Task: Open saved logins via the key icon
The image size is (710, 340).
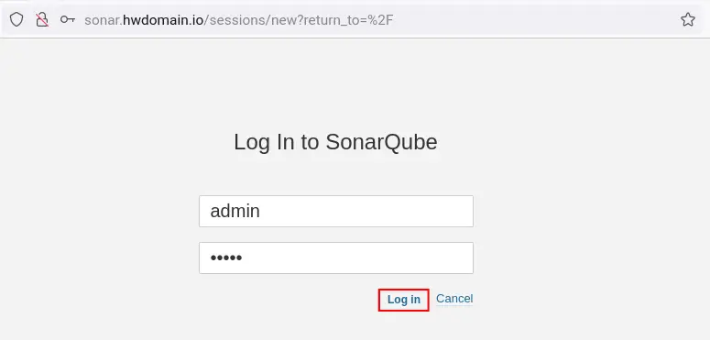Action: pyautogui.click(x=68, y=19)
